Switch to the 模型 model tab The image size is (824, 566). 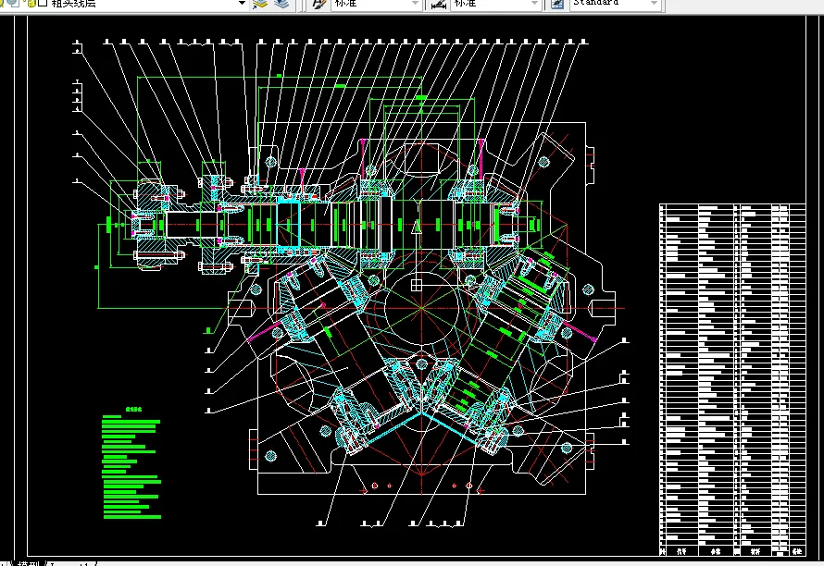click(29, 563)
